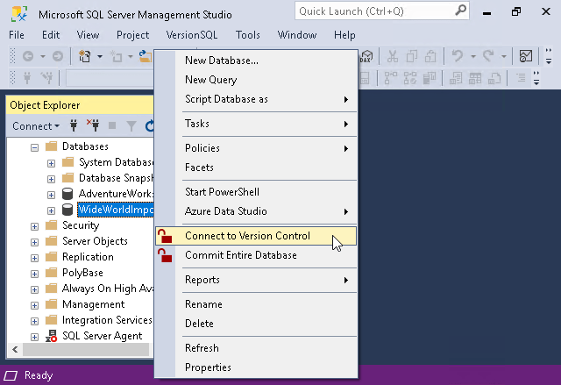
Task: Expand the WideWorldImporters database node
Action: 51,210
